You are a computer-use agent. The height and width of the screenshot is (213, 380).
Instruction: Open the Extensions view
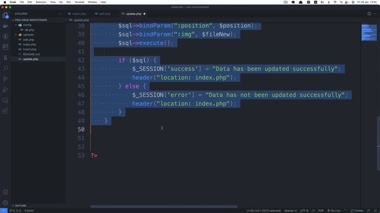pyautogui.click(x=5, y=111)
